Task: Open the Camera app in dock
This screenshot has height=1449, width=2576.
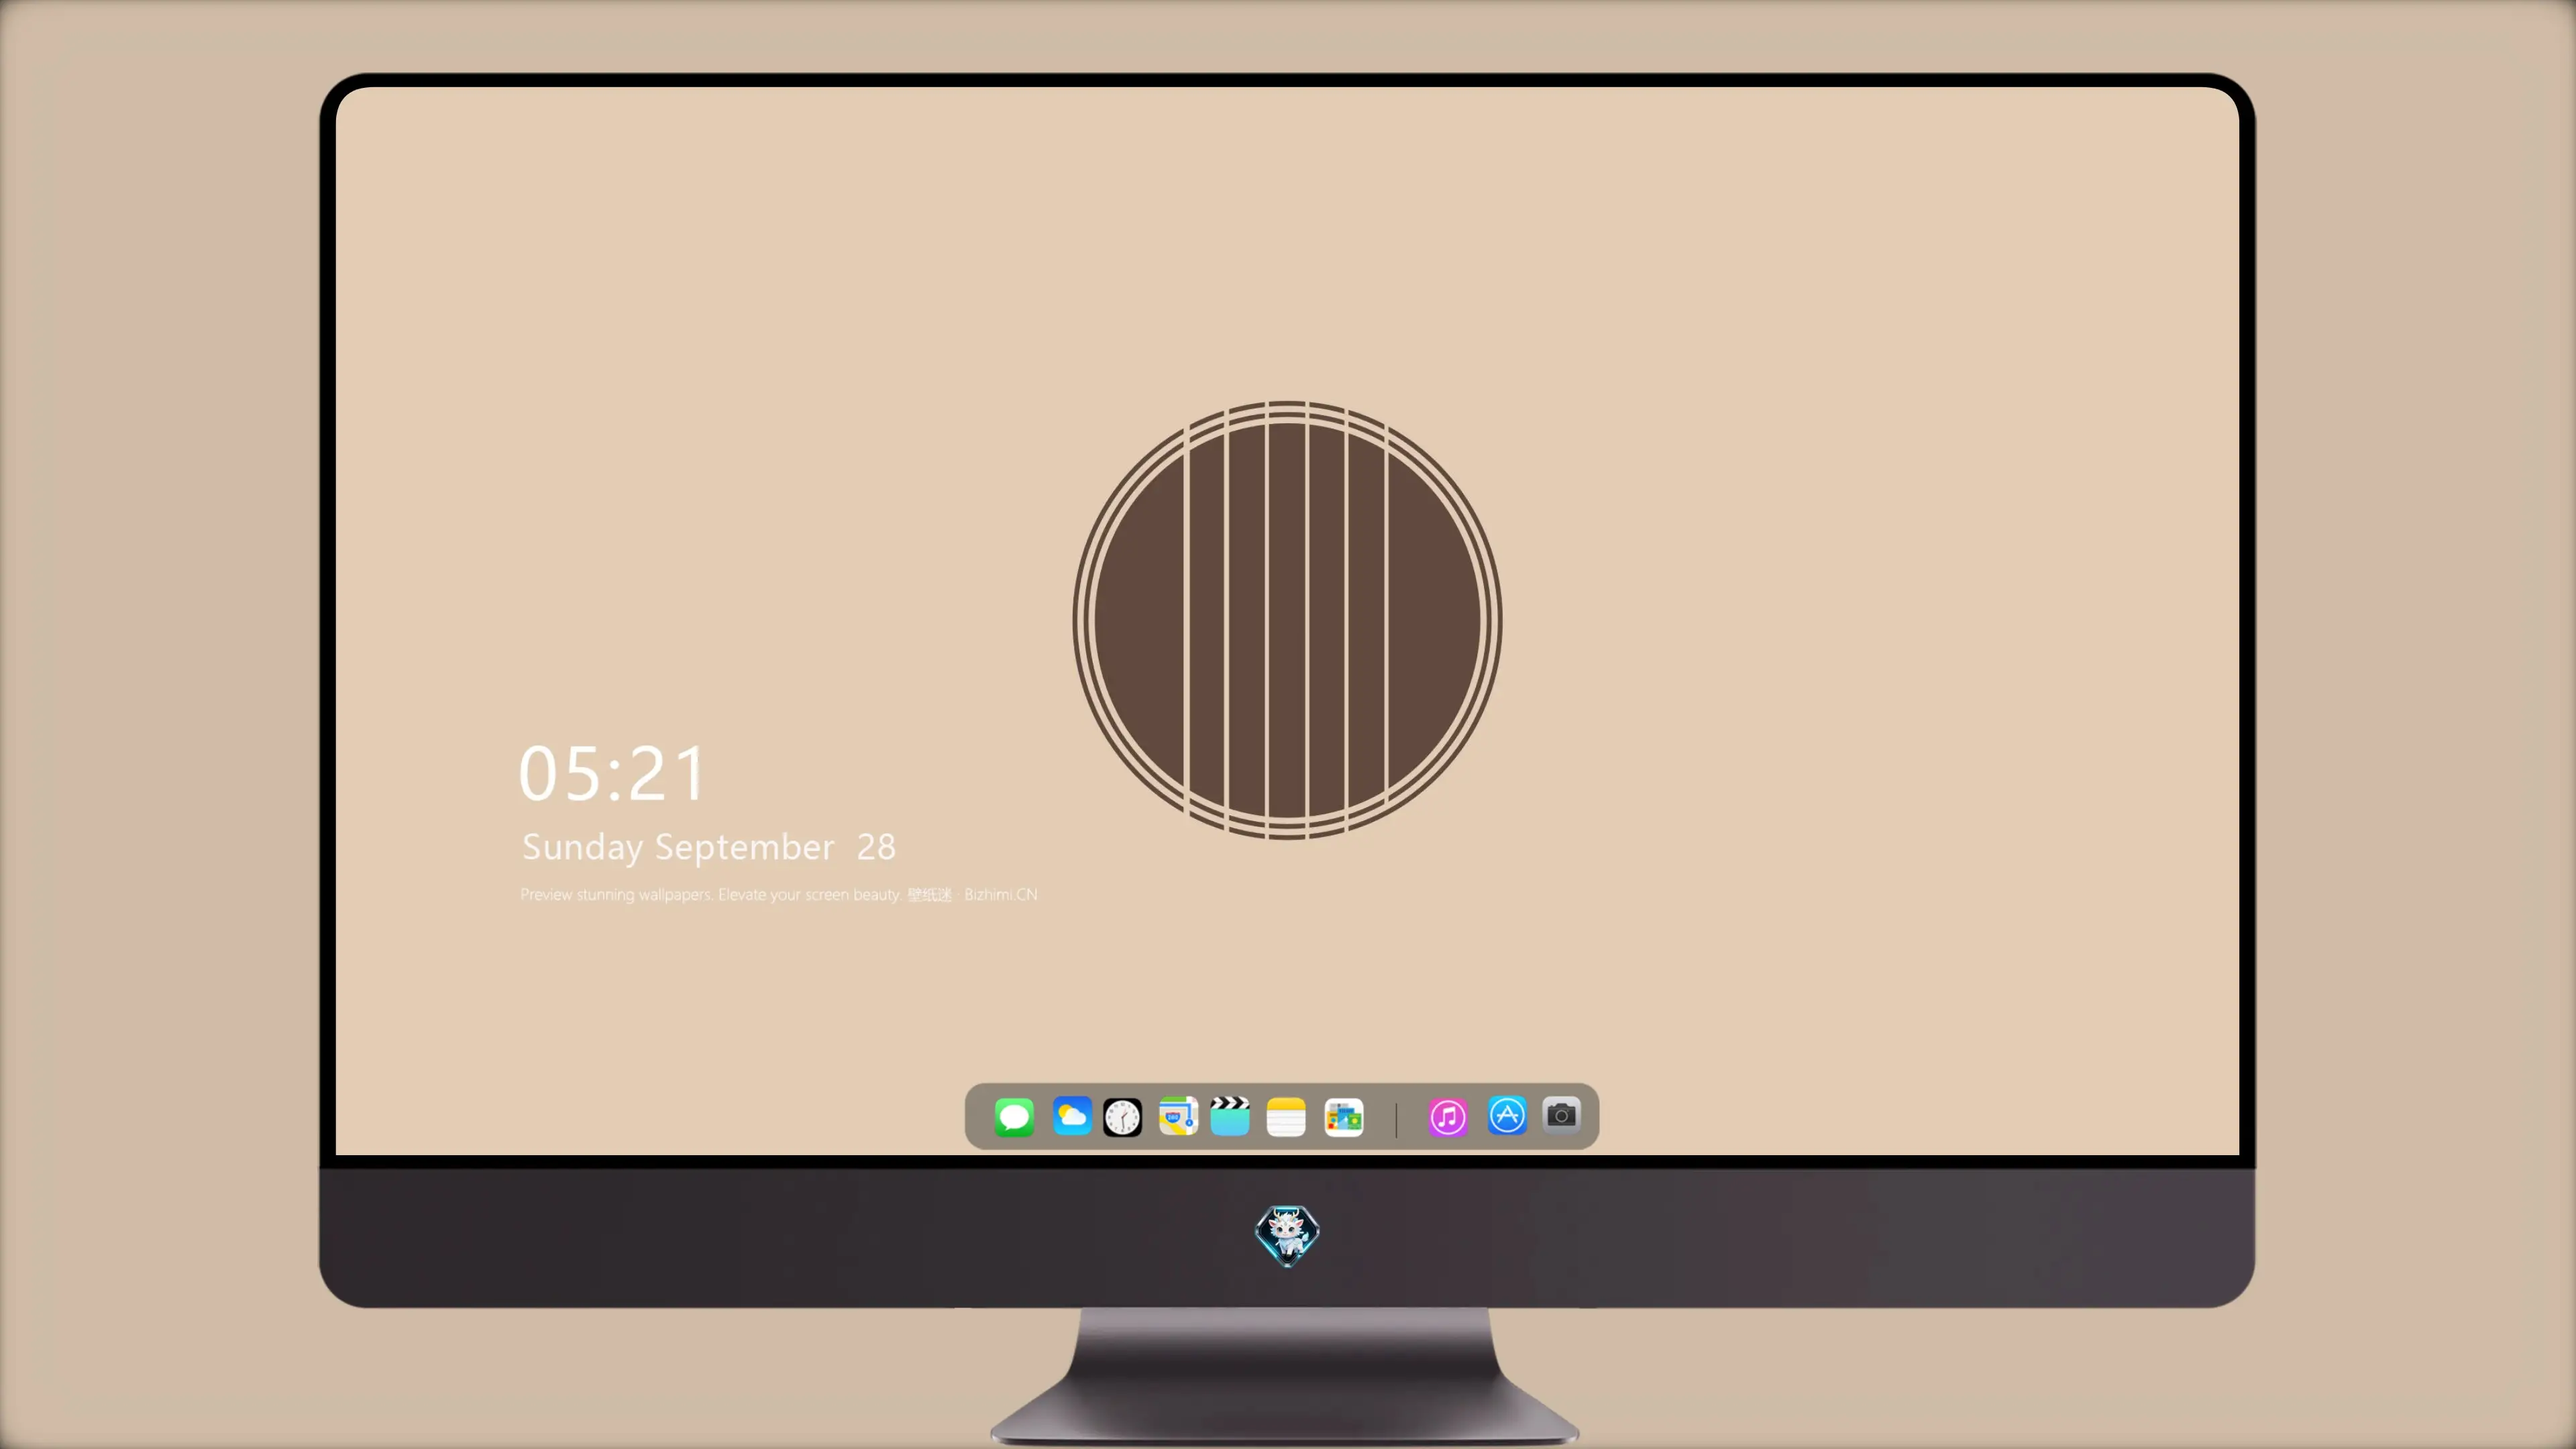Action: click(1562, 1114)
